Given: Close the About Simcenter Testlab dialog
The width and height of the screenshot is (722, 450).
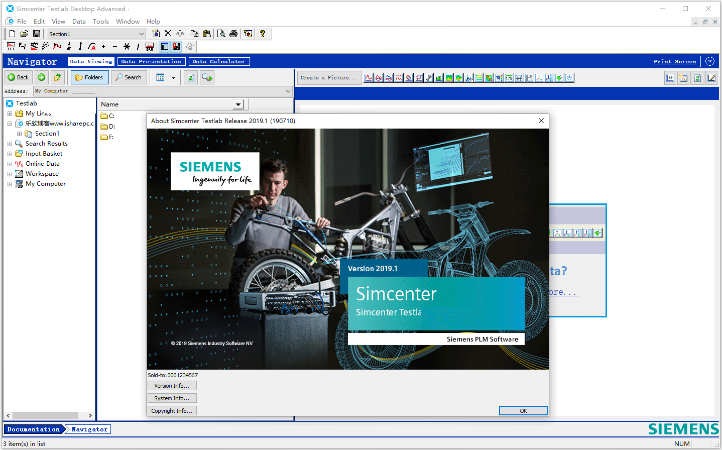Looking at the screenshot, I should [541, 121].
